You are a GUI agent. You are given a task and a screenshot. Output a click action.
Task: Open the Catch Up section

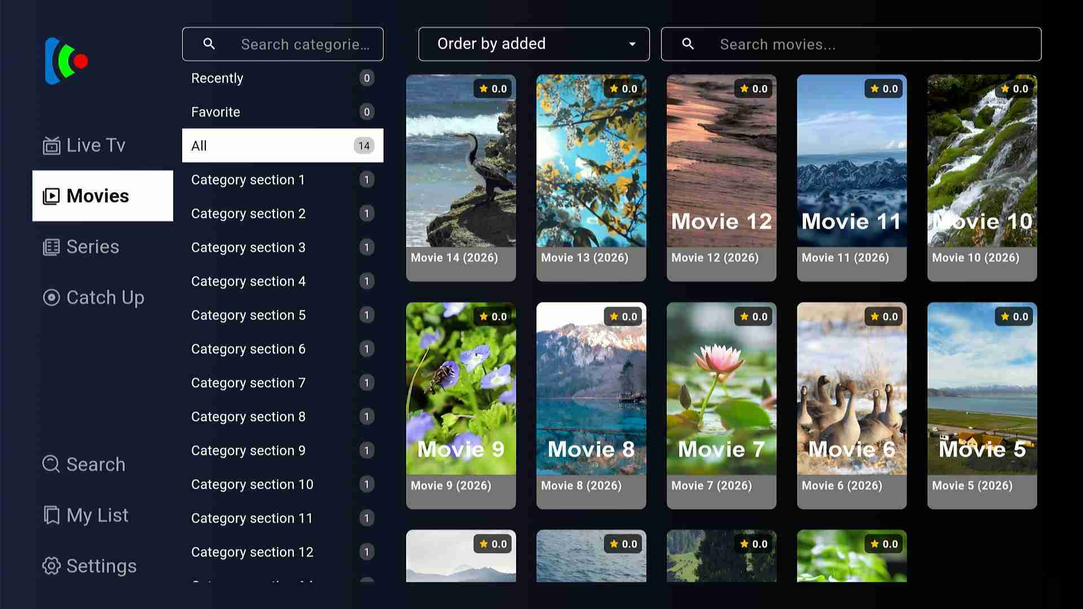103,298
